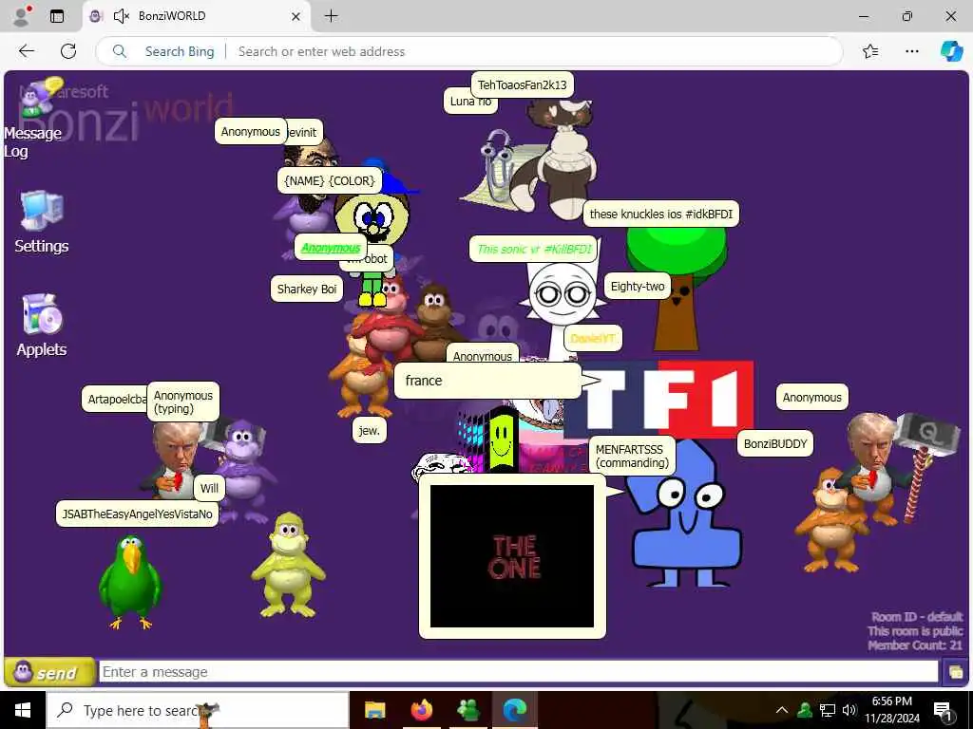Click the 'Anonymous (typing)' name tag
This screenshot has width=973, height=729.
coord(183,402)
